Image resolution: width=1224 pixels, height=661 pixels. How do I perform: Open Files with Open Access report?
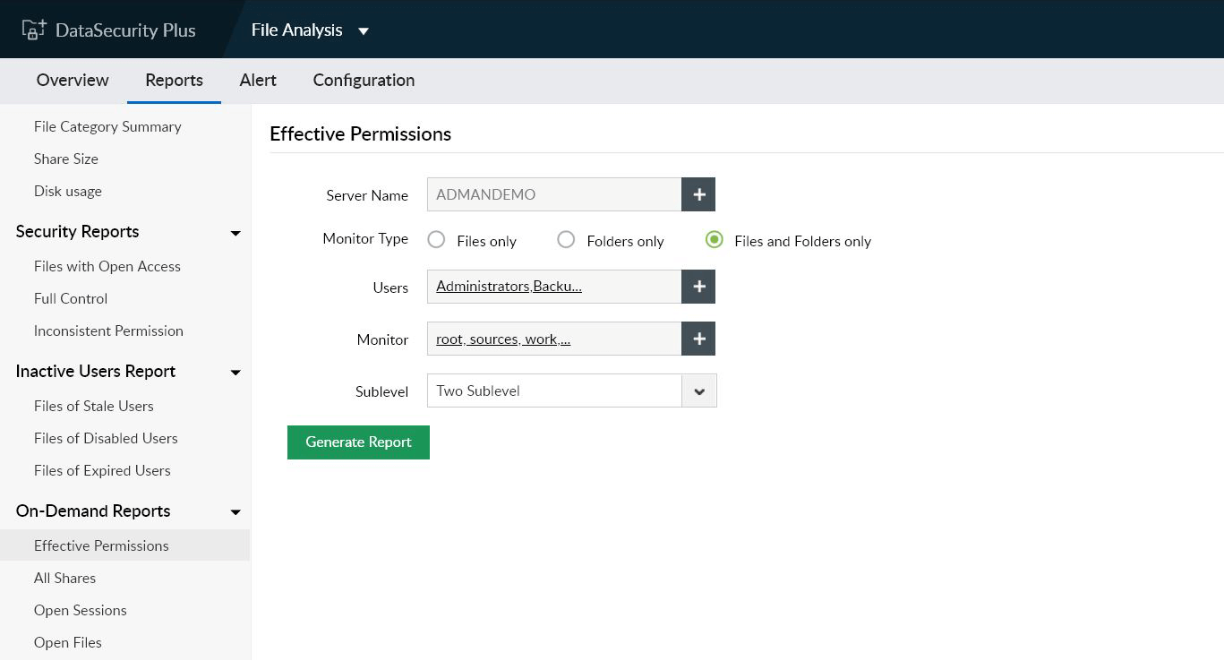click(107, 266)
